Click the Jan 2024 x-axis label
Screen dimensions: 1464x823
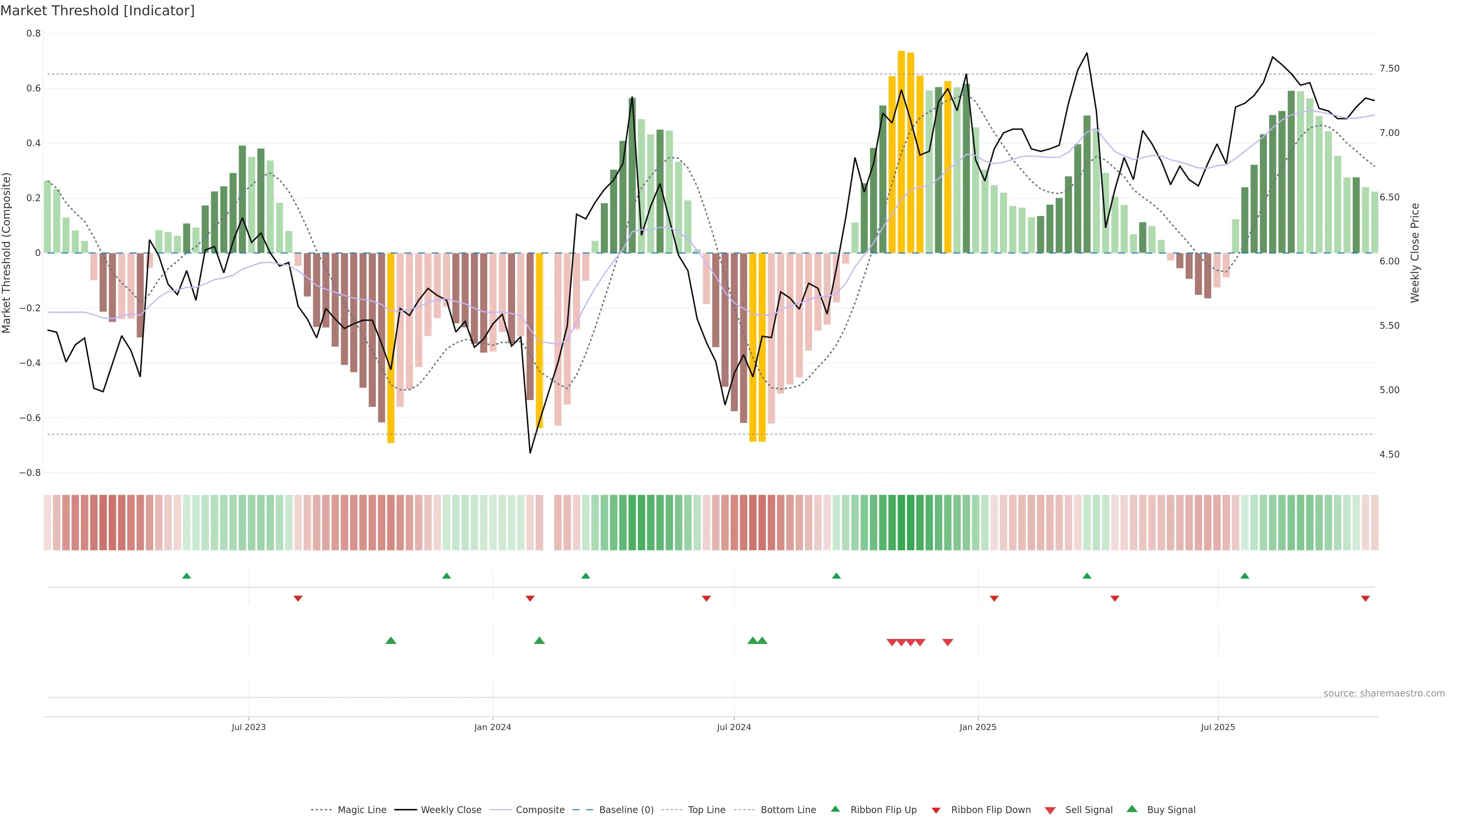pyautogui.click(x=493, y=727)
